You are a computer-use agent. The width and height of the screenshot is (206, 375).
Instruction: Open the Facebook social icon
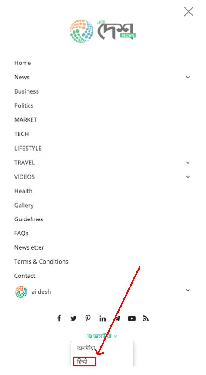(x=59, y=318)
